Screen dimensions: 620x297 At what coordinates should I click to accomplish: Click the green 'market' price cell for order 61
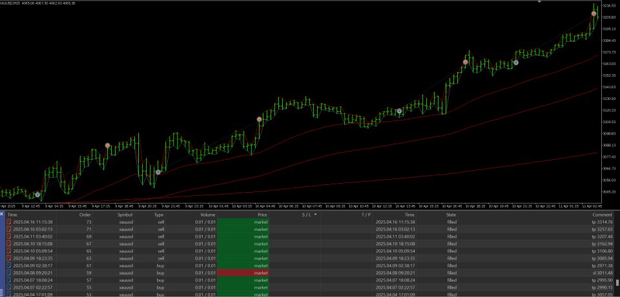tap(243, 266)
